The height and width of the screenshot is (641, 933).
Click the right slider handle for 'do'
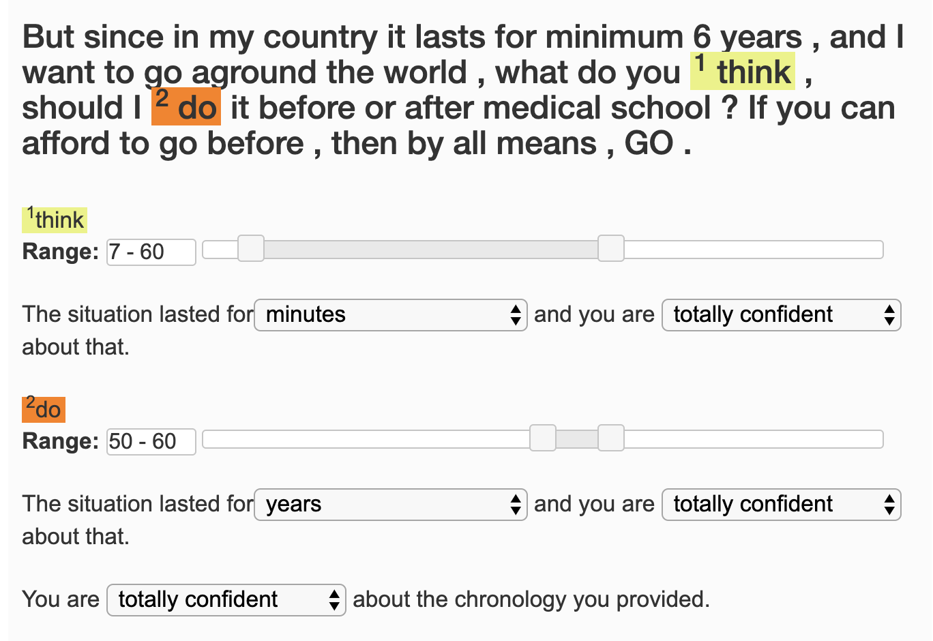click(611, 438)
